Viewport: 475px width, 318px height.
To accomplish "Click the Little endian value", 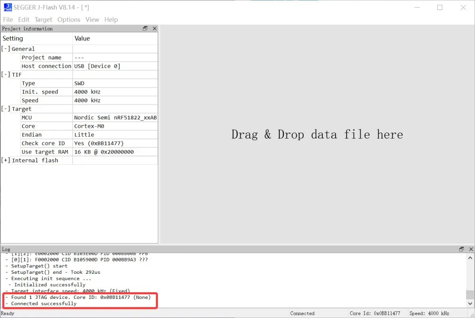I will point(84,135).
